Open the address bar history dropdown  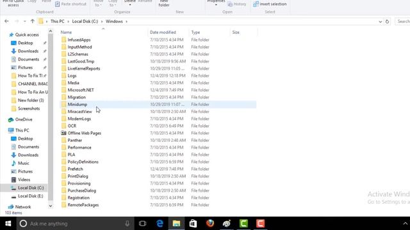tap(381, 22)
